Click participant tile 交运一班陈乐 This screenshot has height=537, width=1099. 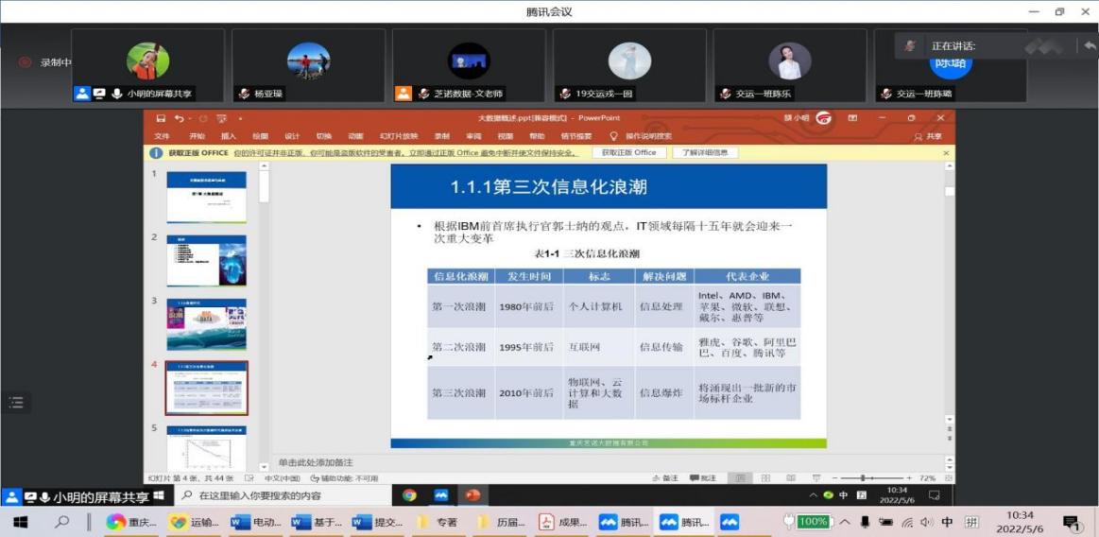[790, 65]
